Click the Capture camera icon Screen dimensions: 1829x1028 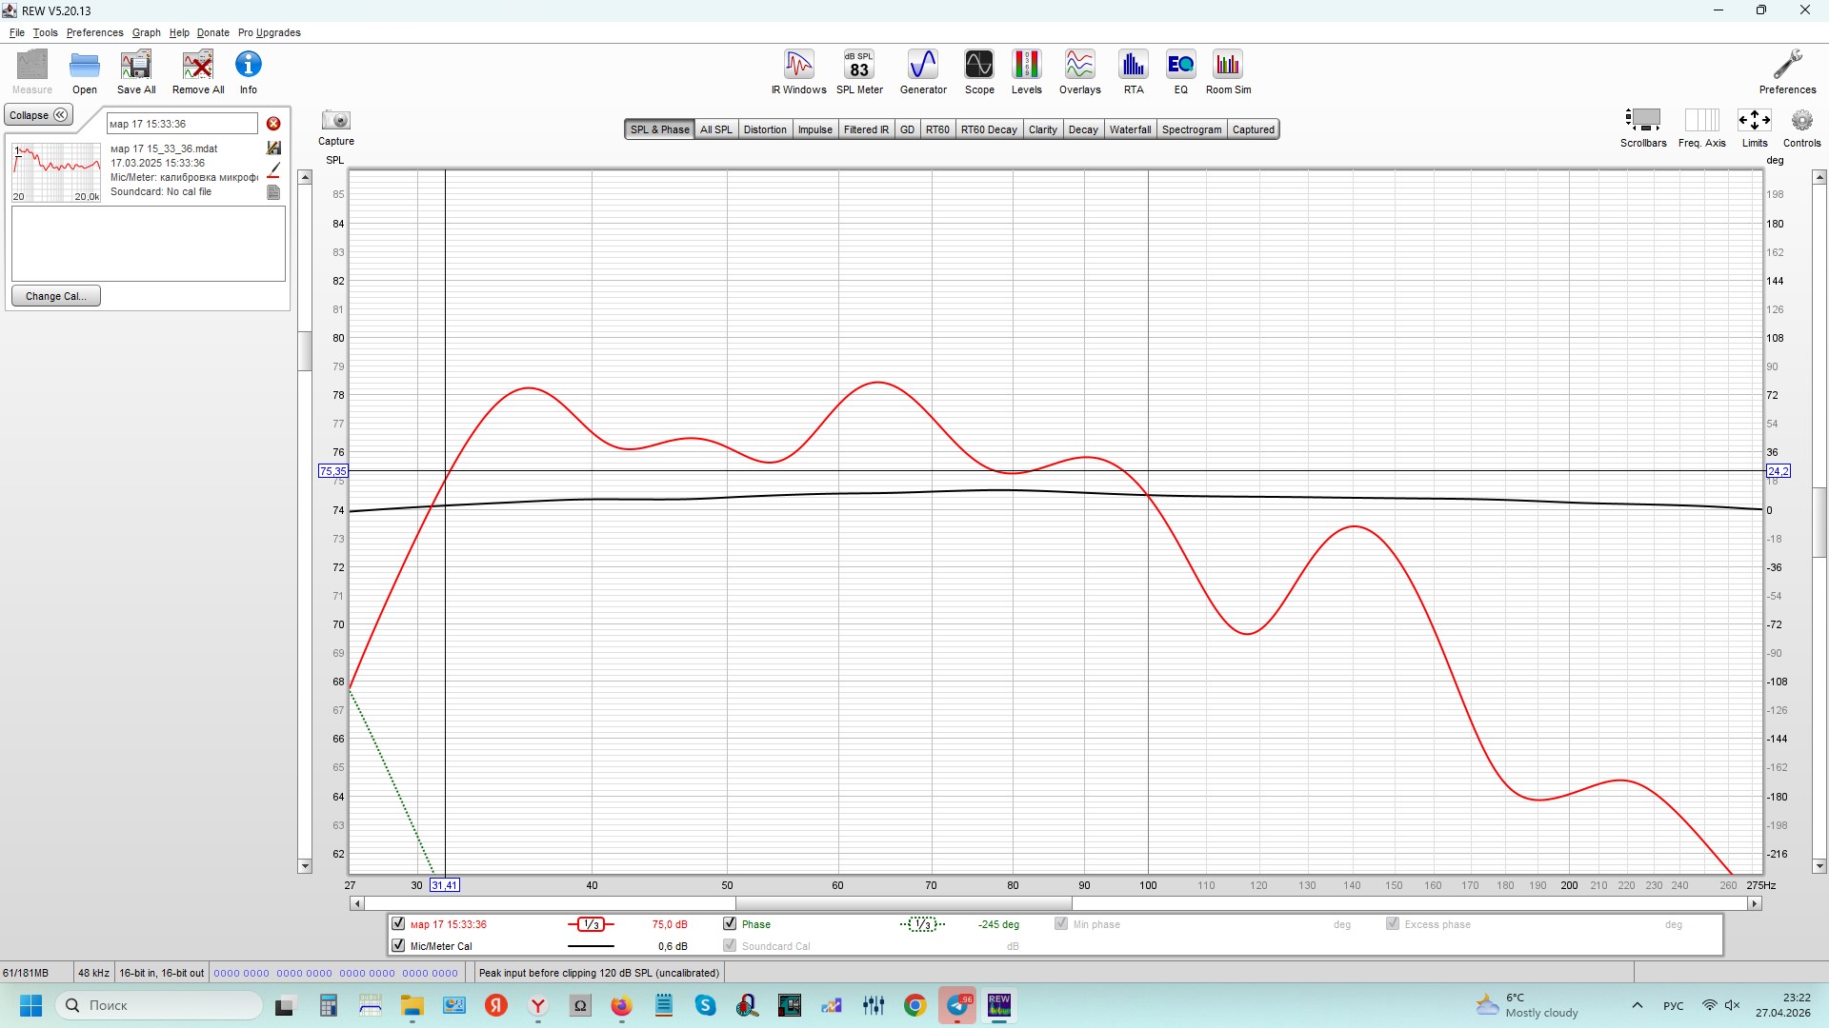pos(335,121)
